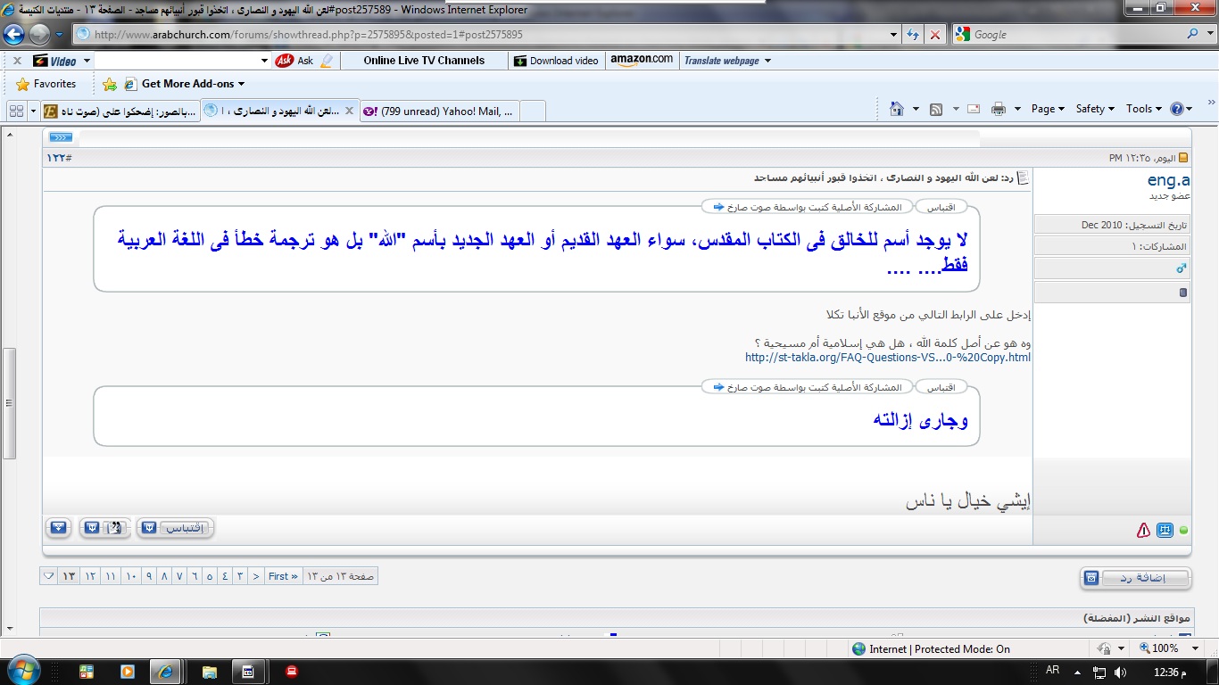Open the tab list dropdown arrow
Image resolution: width=1219 pixels, height=685 pixels.
[x=33, y=111]
